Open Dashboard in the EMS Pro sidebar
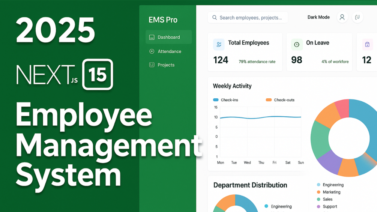 [168, 37]
